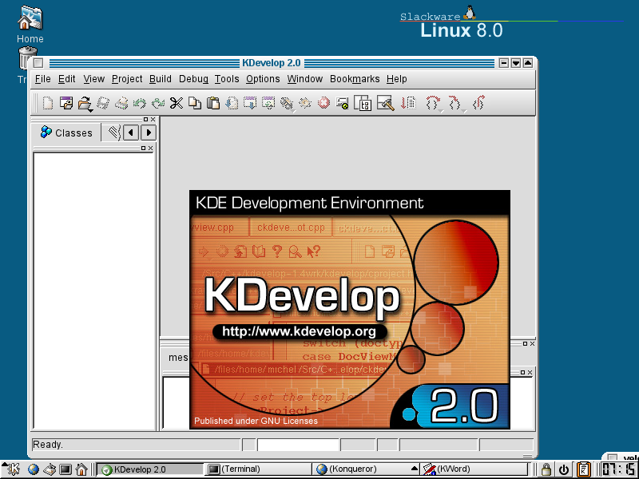
Task: Click the Copy toolbar icon
Action: tap(195, 103)
